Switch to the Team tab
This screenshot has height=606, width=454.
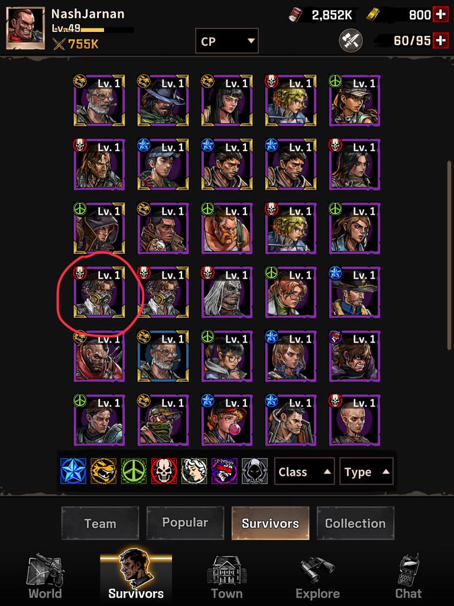[100, 523]
